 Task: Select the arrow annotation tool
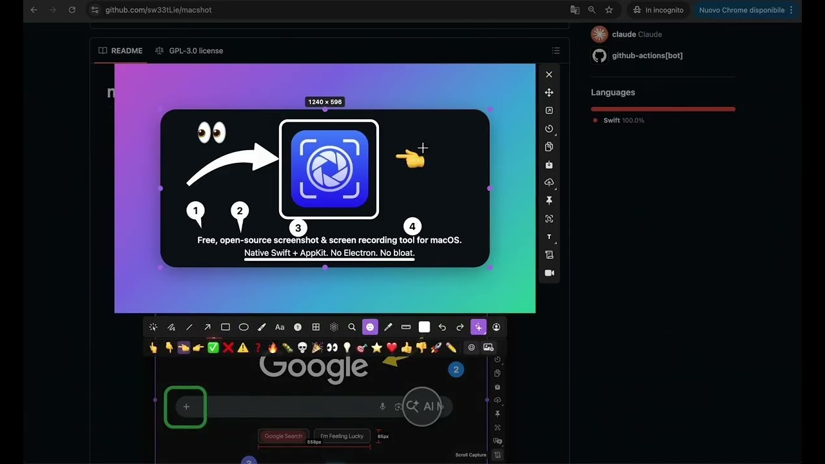208,327
